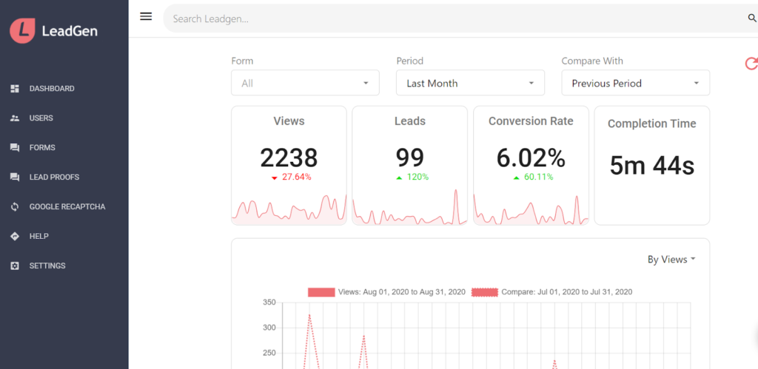Click the Forms chat icon
The image size is (758, 369).
[15, 148]
